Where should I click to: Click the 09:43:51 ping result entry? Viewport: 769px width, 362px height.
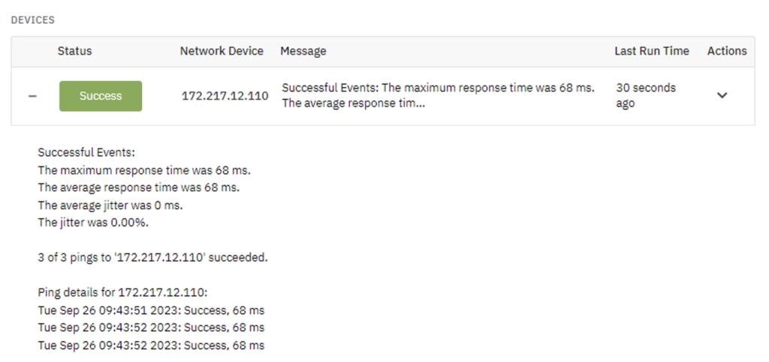pyautogui.click(x=151, y=310)
